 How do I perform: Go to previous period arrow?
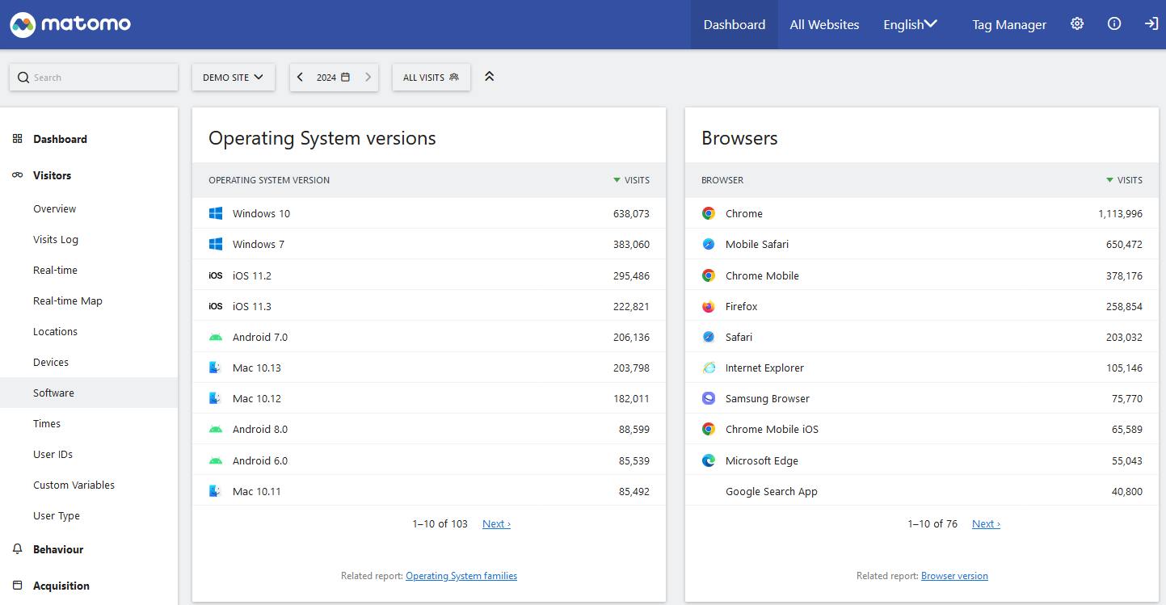(x=301, y=78)
